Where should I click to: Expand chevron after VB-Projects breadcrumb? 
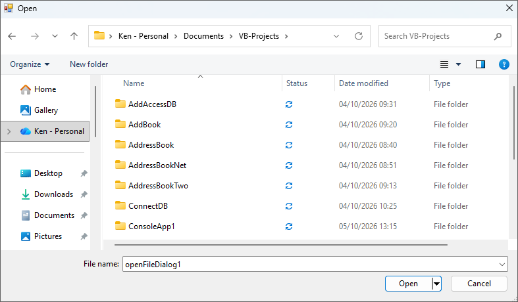286,36
